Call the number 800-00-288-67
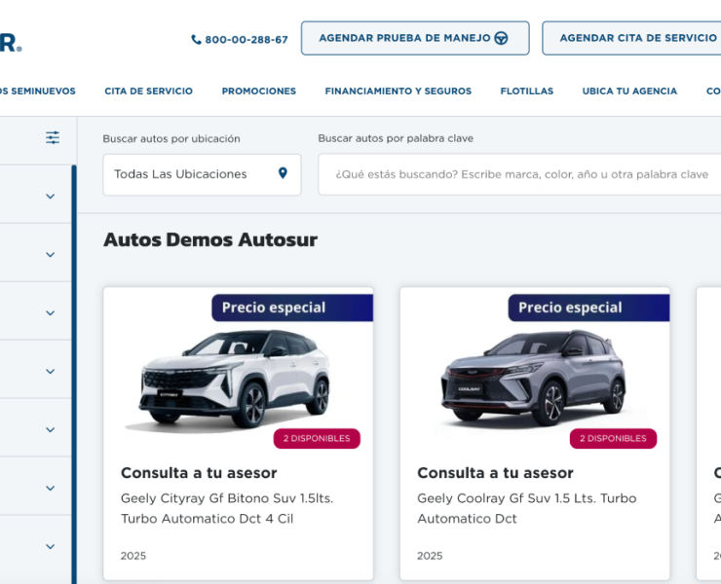 [247, 40]
